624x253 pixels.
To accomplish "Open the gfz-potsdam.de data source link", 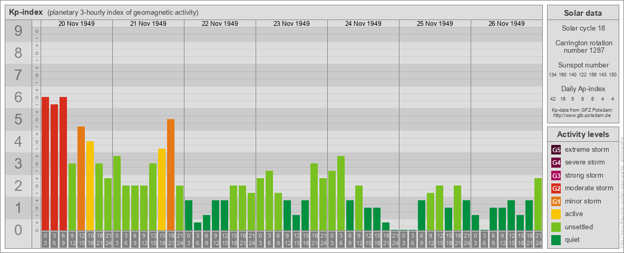I will point(582,115).
